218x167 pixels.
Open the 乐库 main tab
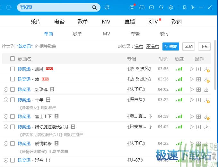(x=36, y=22)
